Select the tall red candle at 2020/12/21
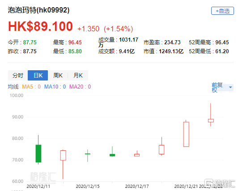This screenshot has height=191, width=238. (186, 134)
